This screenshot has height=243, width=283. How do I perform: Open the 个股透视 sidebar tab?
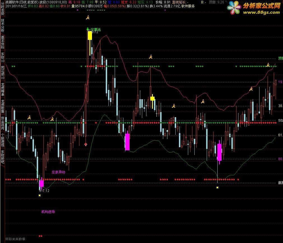pyautogui.click(x=3, y=140)
